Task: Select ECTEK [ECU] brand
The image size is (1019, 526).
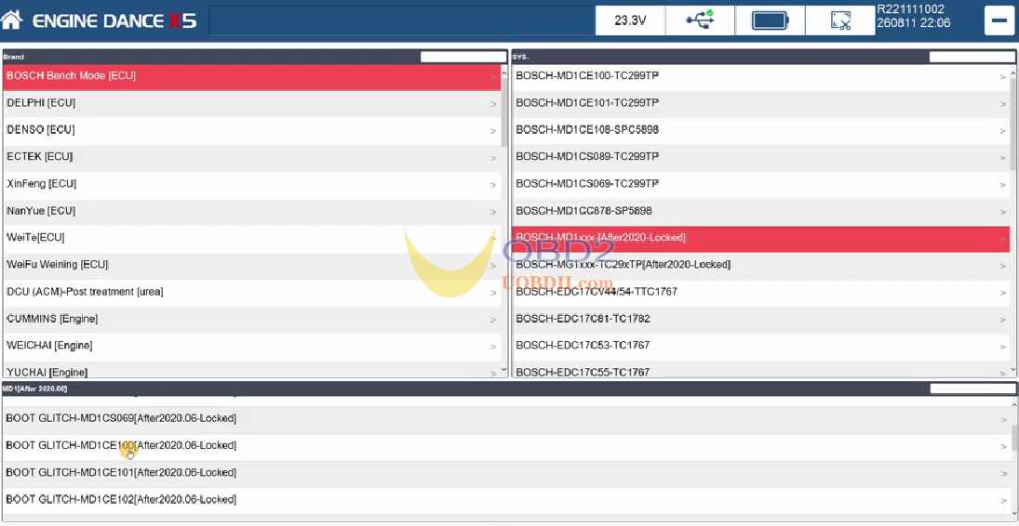Action: coord(252,158)
